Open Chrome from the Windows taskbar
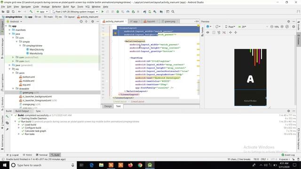 pos(140,165)
